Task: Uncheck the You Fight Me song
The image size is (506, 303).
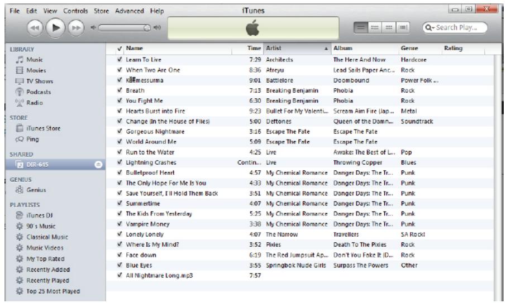Action: point(120,100)
